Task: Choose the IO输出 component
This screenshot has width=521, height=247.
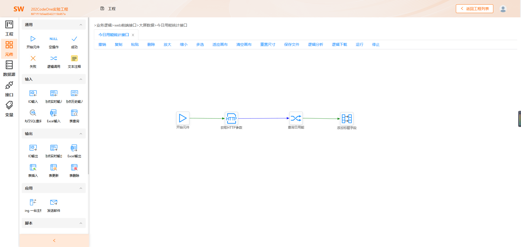Action: tap(33, 151)
